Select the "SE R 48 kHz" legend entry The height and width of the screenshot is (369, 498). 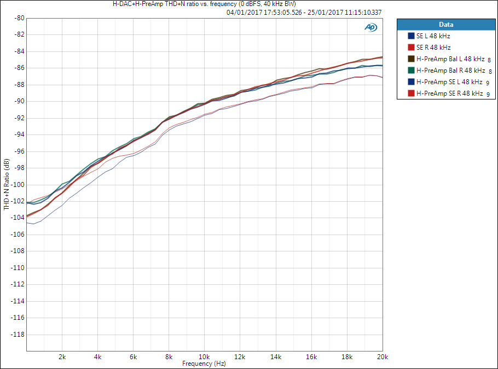[x=433, y=47]
